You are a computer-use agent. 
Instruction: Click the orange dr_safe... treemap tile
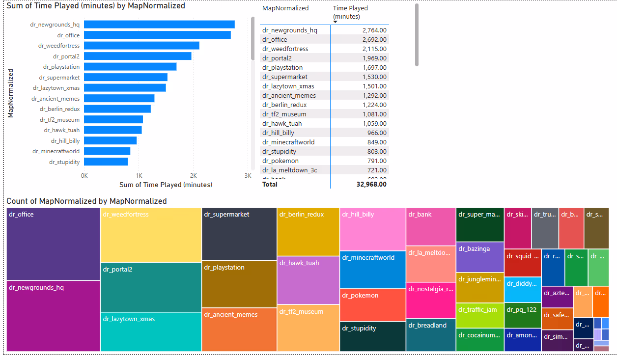[558, 319]
